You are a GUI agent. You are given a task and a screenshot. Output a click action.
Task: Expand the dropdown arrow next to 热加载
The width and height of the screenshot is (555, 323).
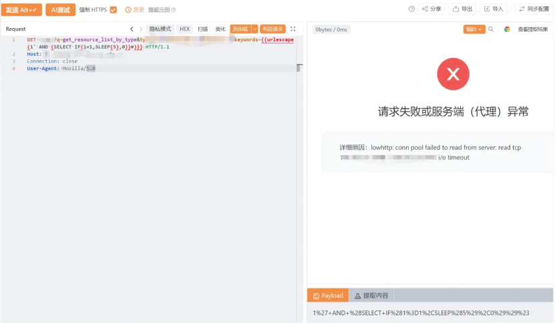(x=254, y=29)
